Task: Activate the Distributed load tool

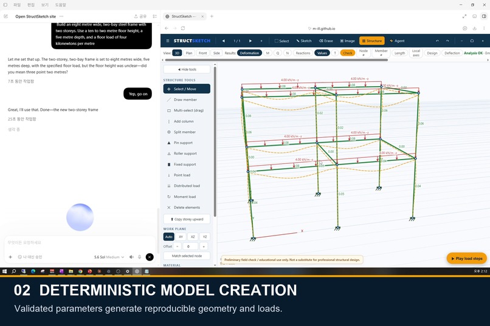Action: (187, 186)
